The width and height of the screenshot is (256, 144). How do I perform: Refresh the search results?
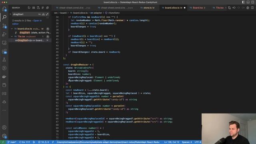pyautogui.click(x=29, y=8)
